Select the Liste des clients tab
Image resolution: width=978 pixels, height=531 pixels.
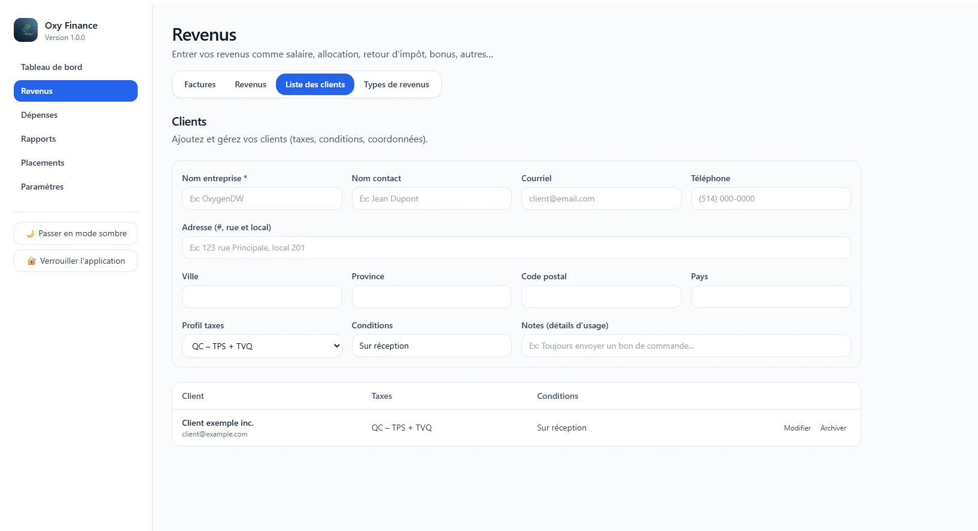315,84
